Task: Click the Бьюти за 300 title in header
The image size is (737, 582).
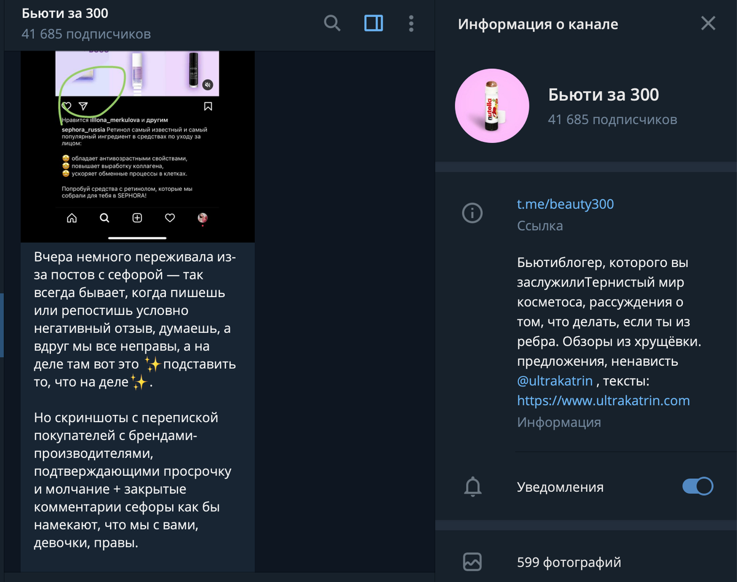Action: 65,13
